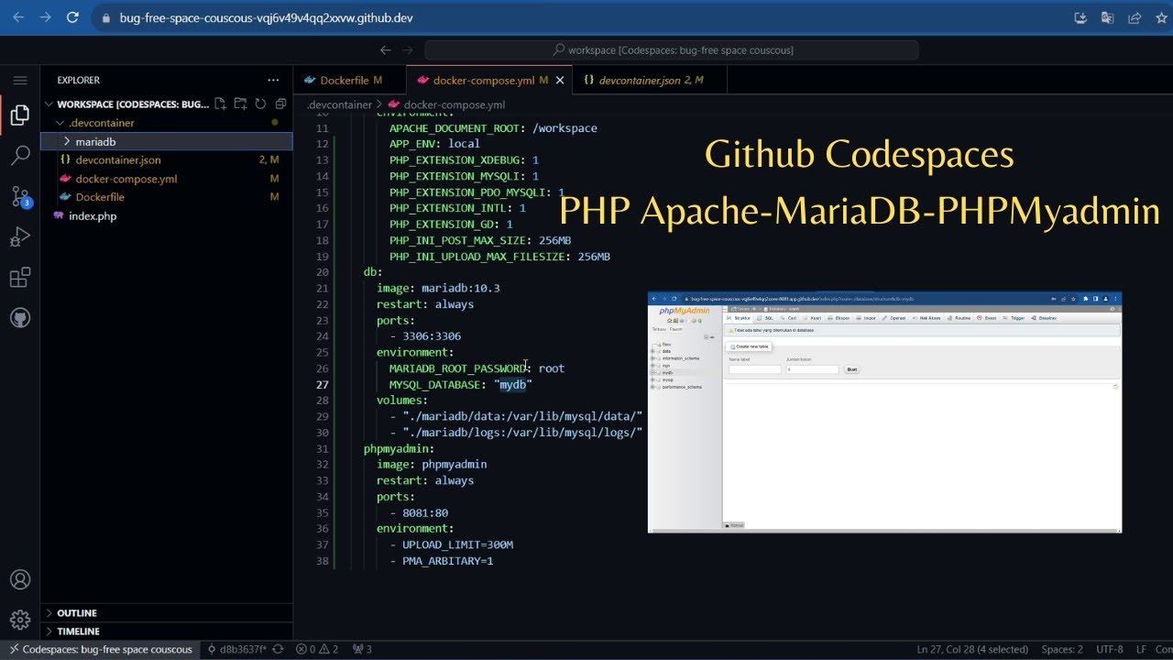Click the .devcontainer breadcrumb

[339, 104]
